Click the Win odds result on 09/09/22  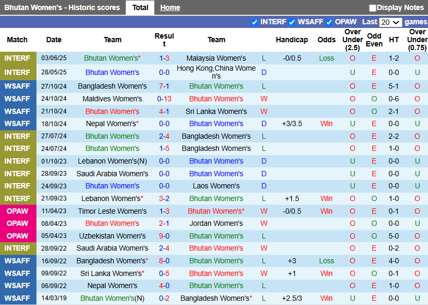pos(327,273)
